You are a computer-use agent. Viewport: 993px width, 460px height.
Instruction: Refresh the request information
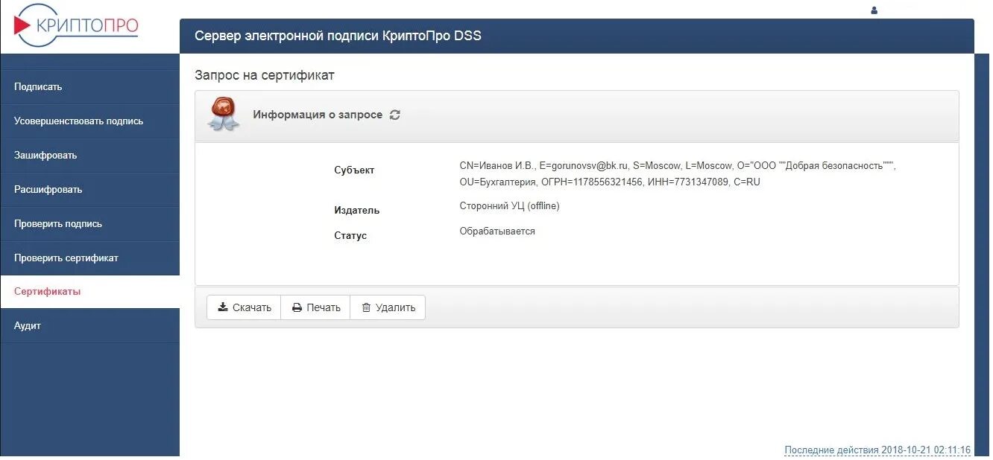395,115
